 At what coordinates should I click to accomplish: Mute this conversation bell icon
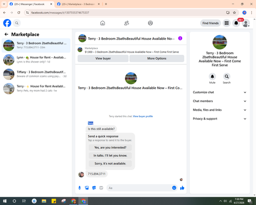[212, 76]
